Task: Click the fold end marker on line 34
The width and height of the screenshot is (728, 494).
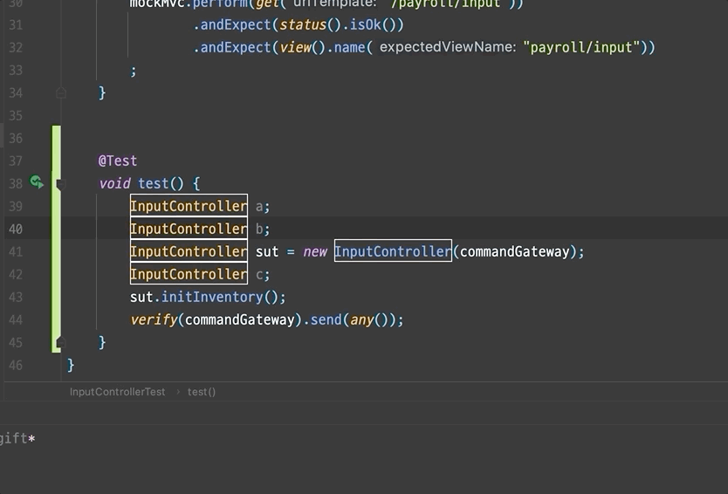Action: (x=61, y=93)
